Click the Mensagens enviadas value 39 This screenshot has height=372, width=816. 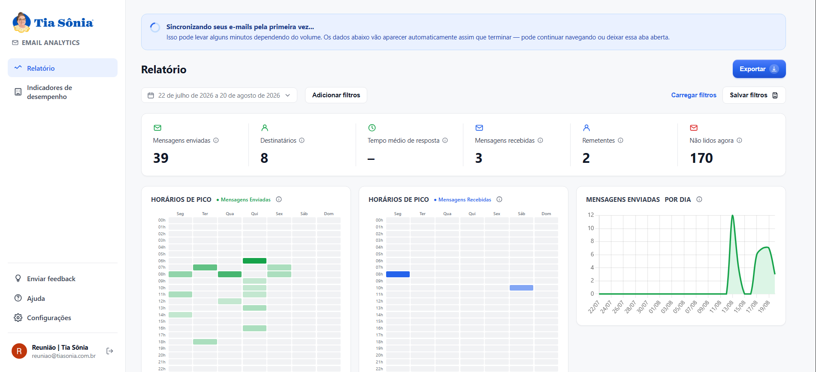161,158
